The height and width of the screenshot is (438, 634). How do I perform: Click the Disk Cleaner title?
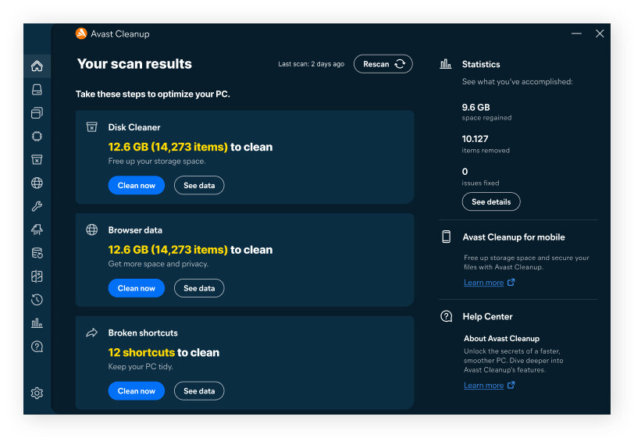click(x=134, y=127)
